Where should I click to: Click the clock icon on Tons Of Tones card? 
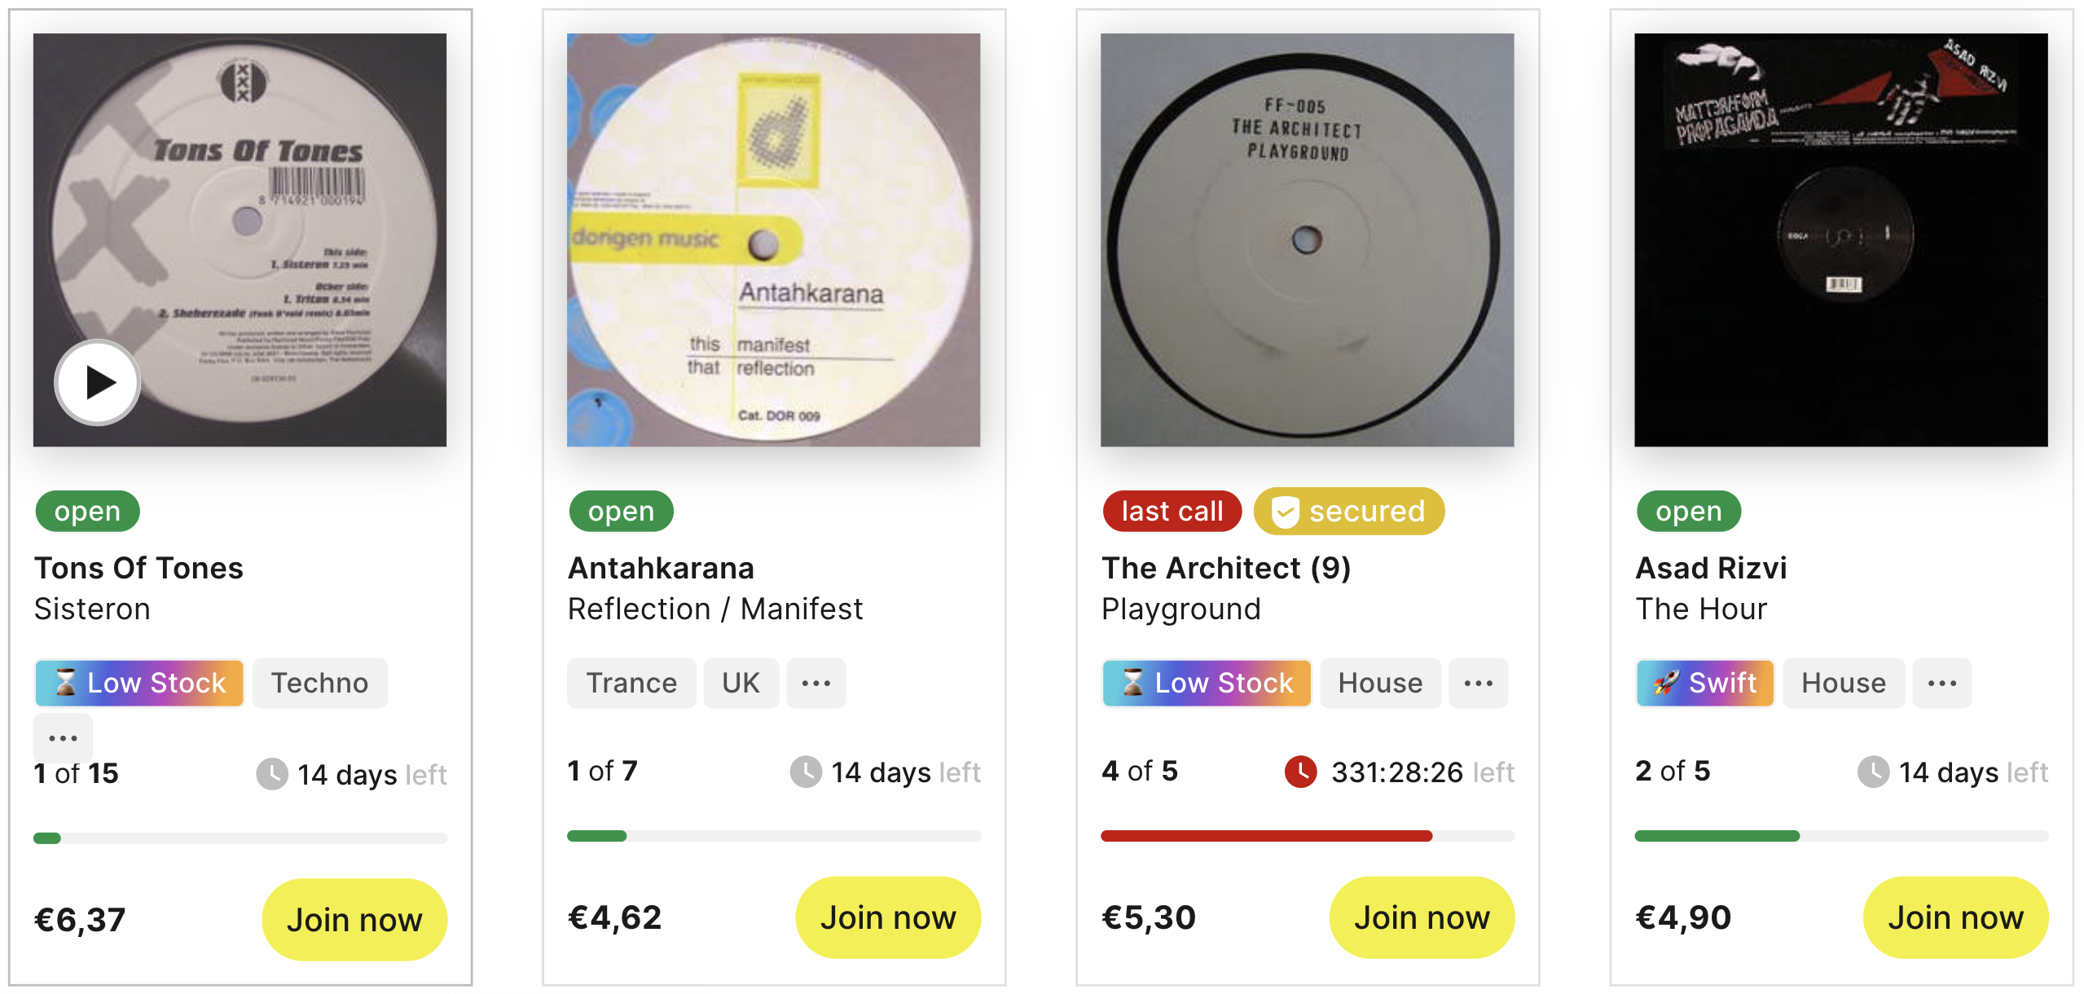pos(272,773)
